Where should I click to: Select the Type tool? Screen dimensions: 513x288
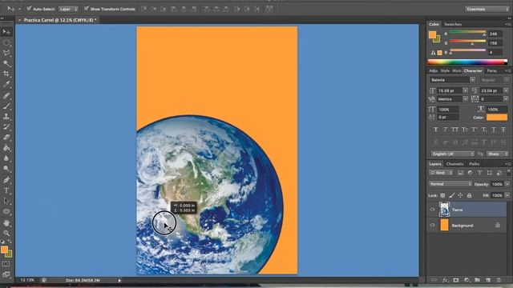6,190
